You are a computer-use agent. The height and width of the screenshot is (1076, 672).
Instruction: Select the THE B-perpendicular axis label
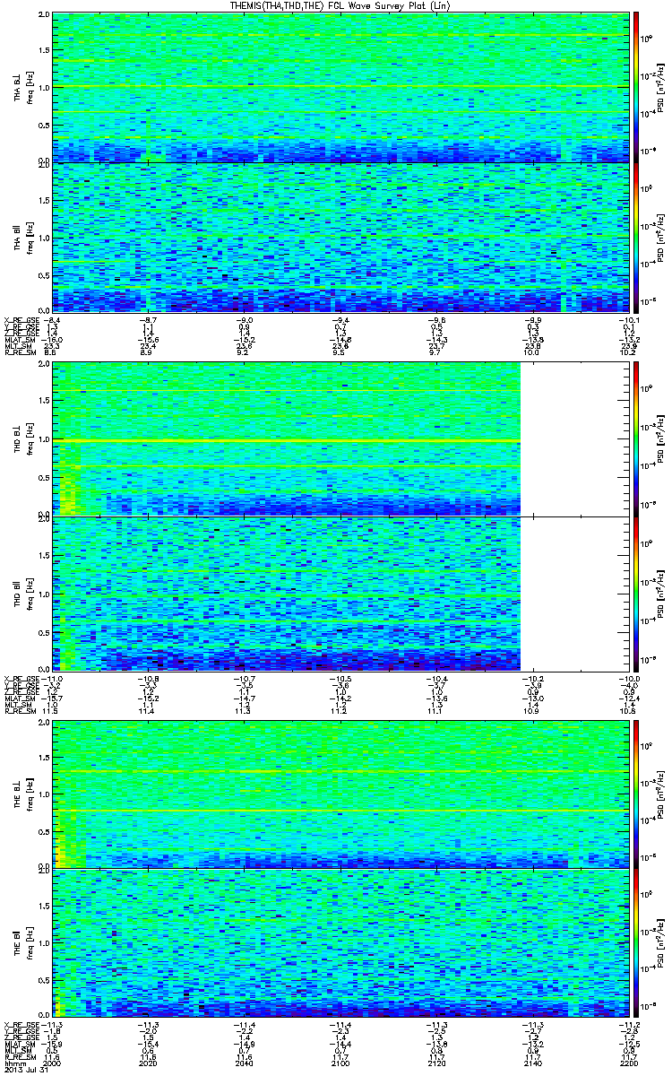pyautogui.click(x=16, y=794)
